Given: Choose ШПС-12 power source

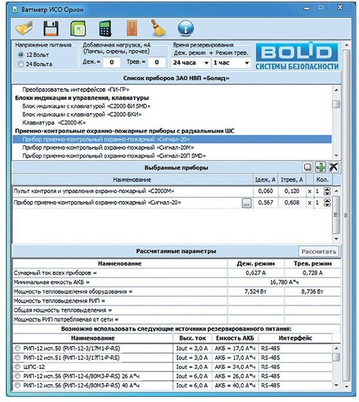Looking at the screenshot, I should 17,367.
